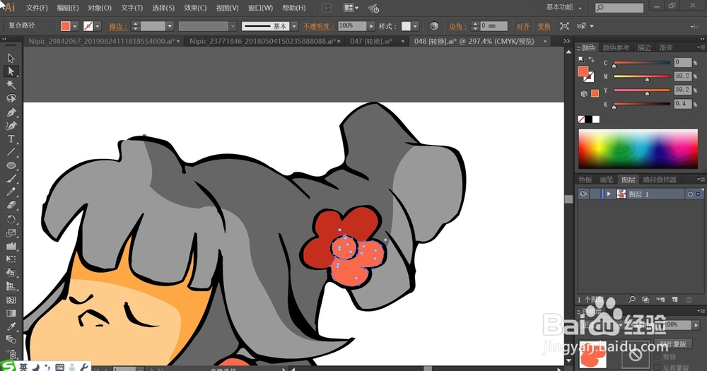Viewport: 707px width, 371px height.
Task: Select the Shape Builder tool
Action: pos(11,273)
